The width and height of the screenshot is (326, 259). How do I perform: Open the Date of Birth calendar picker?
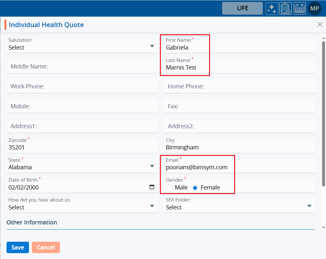coord(152,187)
